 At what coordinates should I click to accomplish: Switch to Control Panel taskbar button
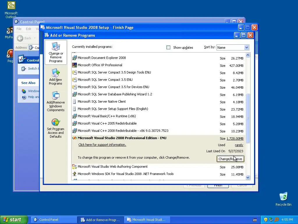point(54,220)
